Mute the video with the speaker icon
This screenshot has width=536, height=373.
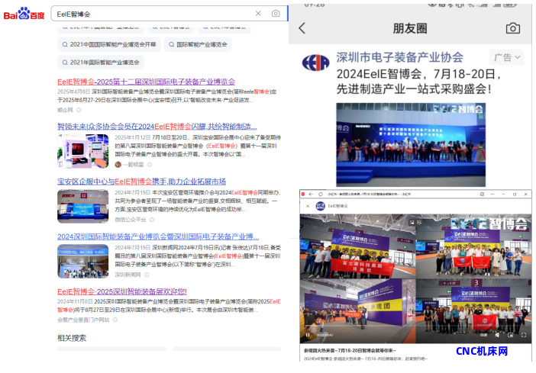[x=497, y=335]
